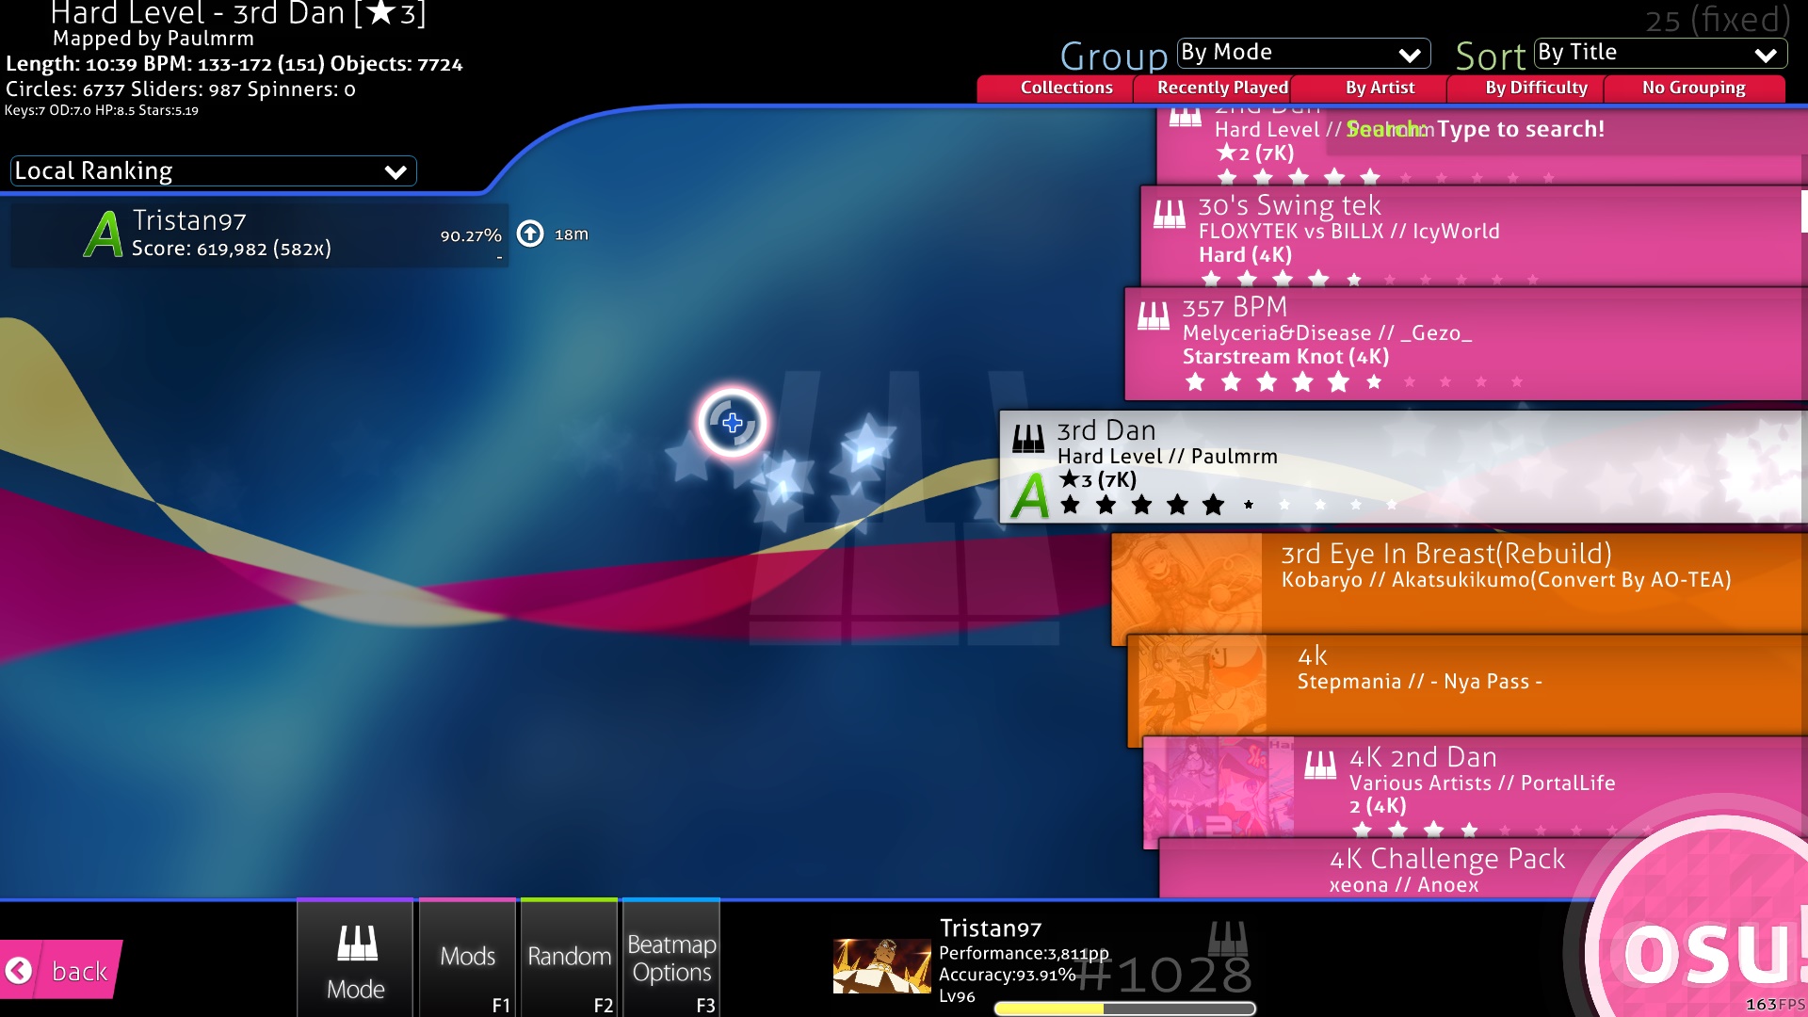This screenshot has width=1808, height=1017.
Task: Select the 4K 2nd Dan beatmap
Action: 1476,787
